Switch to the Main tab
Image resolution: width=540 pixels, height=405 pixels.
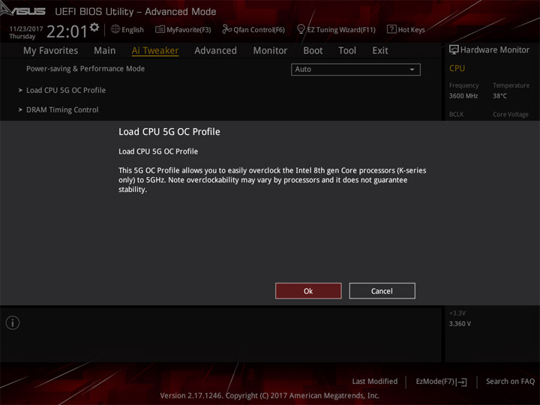point(105,51)
